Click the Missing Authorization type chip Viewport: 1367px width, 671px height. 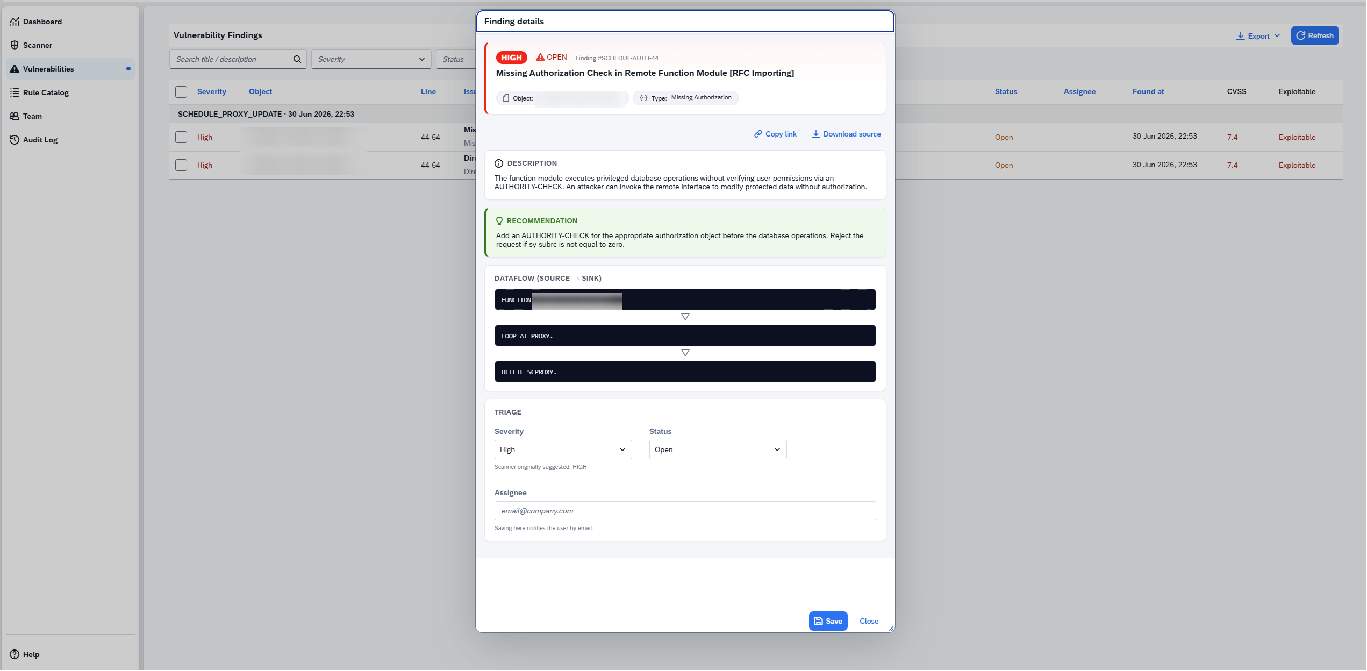click(685, 98)
